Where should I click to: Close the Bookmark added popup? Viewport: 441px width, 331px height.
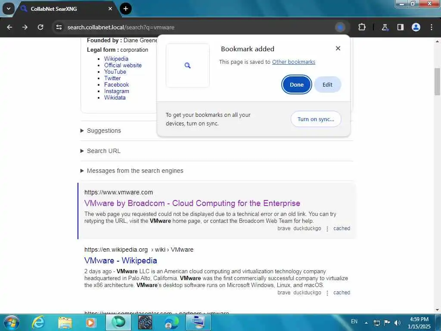pyautogui.click(x=338, y=48)
